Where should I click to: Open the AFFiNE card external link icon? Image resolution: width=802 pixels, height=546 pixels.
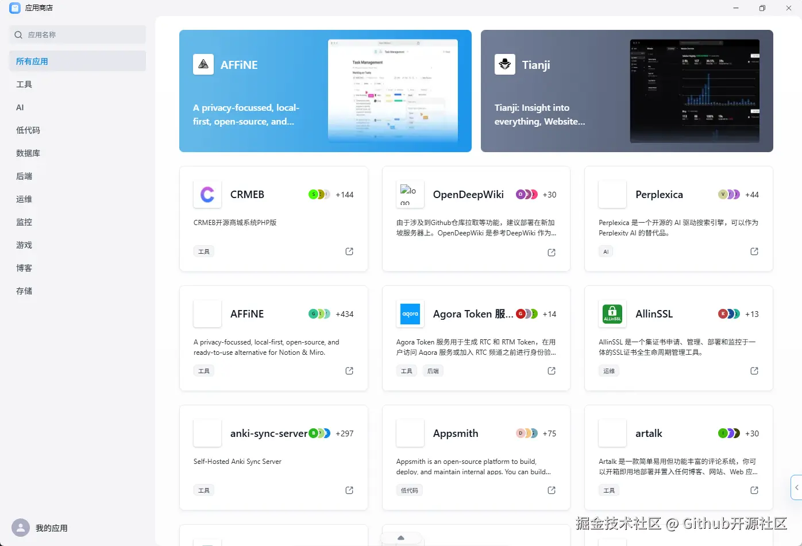[x=349, y=371]
